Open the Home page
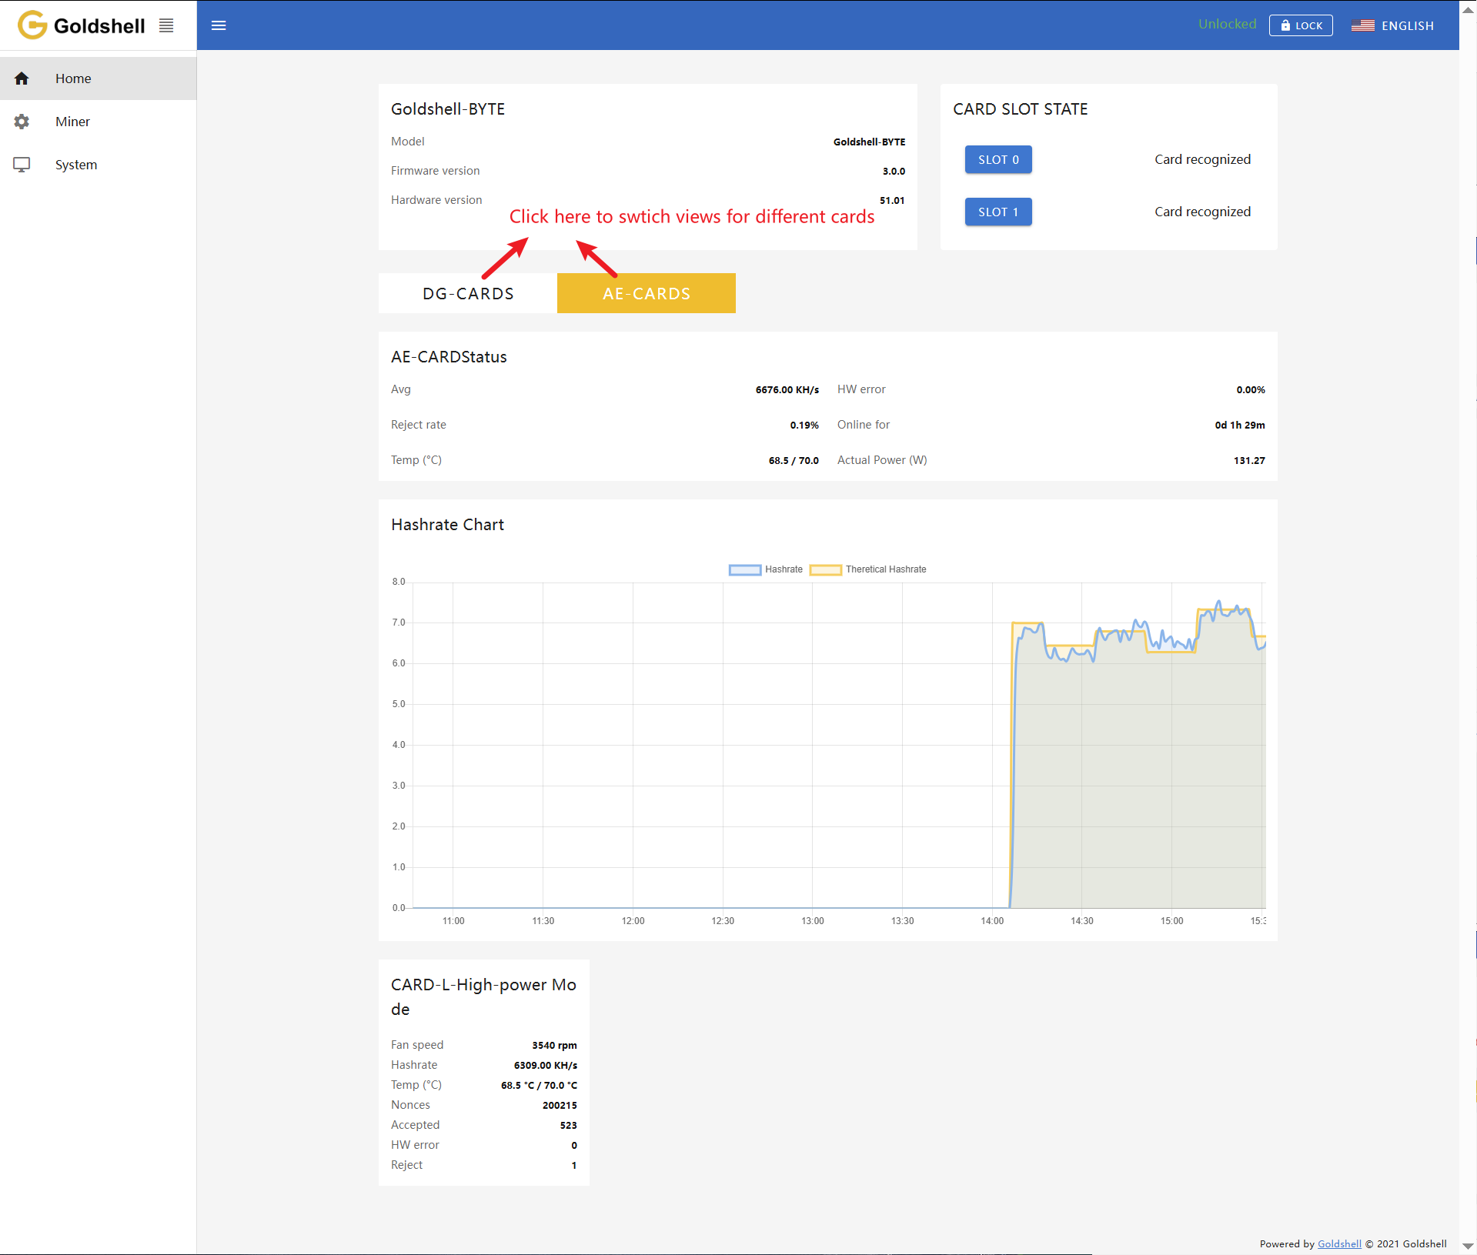Image resolution: width=1477 pixels, height=1255 pixels. click(98, 78)
